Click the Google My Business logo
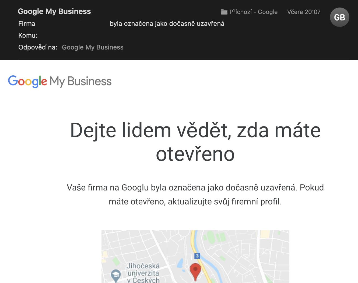 (x=60, y=81)
